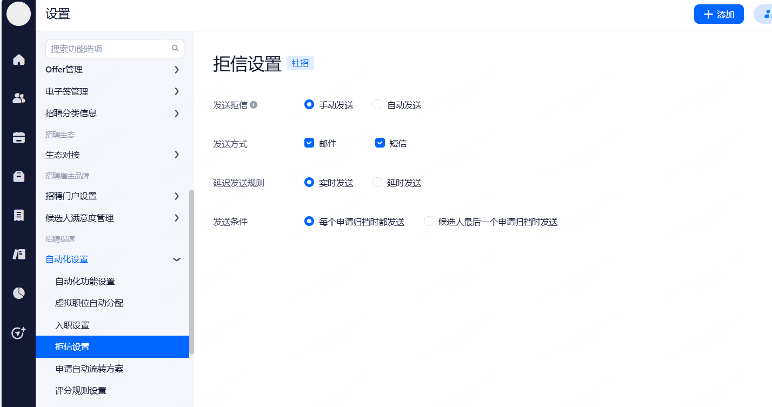This screenshot has height=407, width=772.
Task: Click the search magnifier icon in settings search
Action: 175,48
